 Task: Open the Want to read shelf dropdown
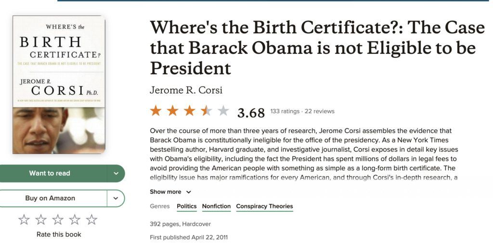click(x=116, y=173)
